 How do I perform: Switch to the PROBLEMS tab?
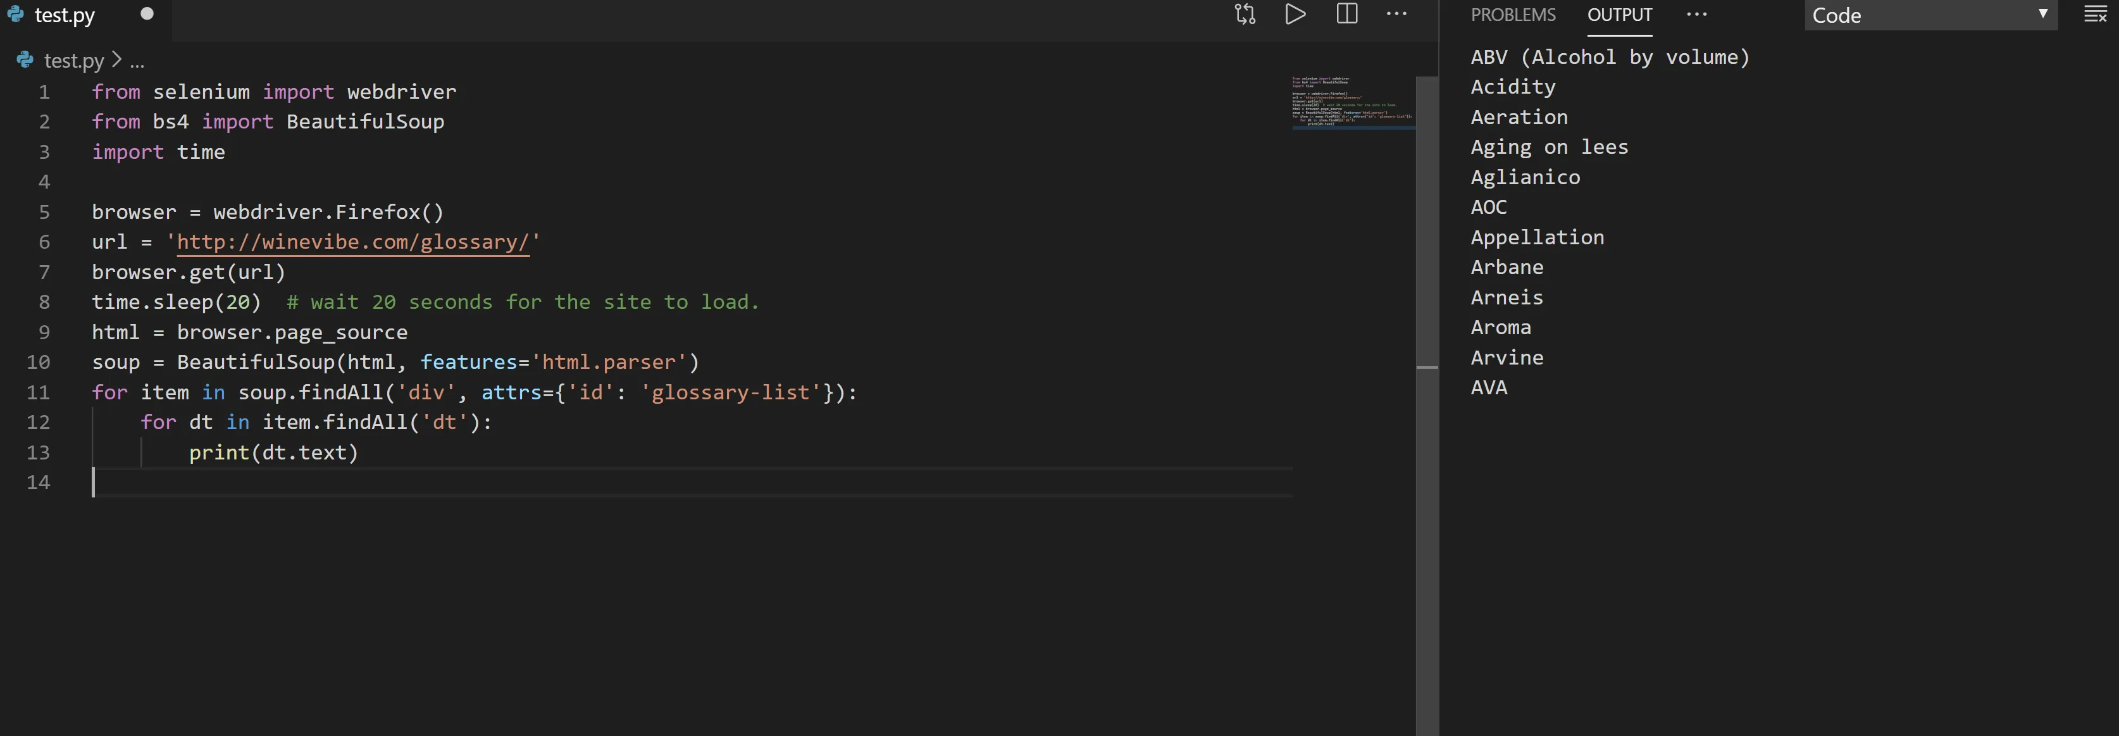pos(1513,15)
